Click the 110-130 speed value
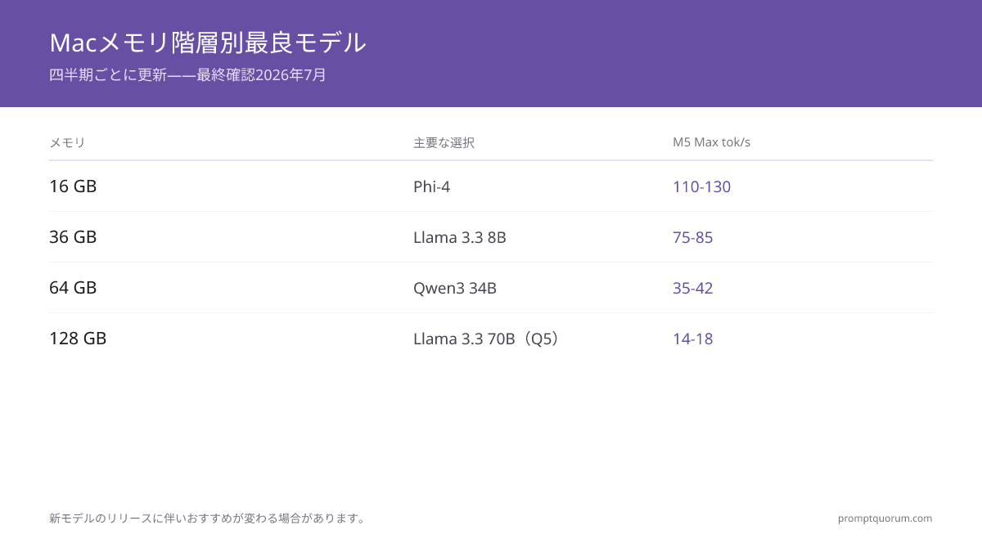The height and width of the screenshot is (552, 982). click(x=701, y=187)
